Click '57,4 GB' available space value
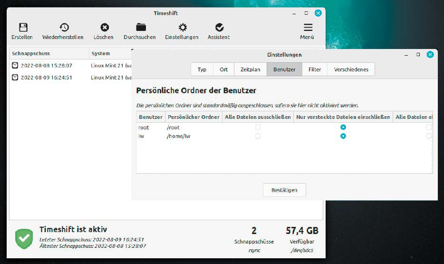The width and height of the screenshot is (444, 264). click(302, 231)
